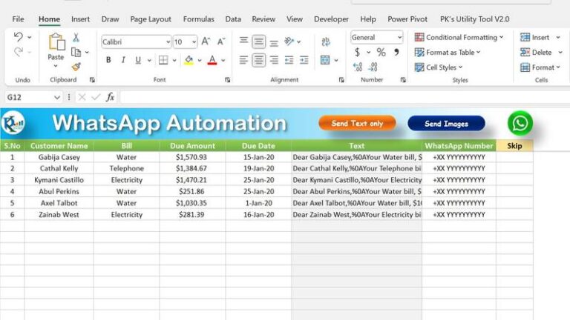Apply red Font Color A
Viewport: 570px width, 320px height.
212,60
